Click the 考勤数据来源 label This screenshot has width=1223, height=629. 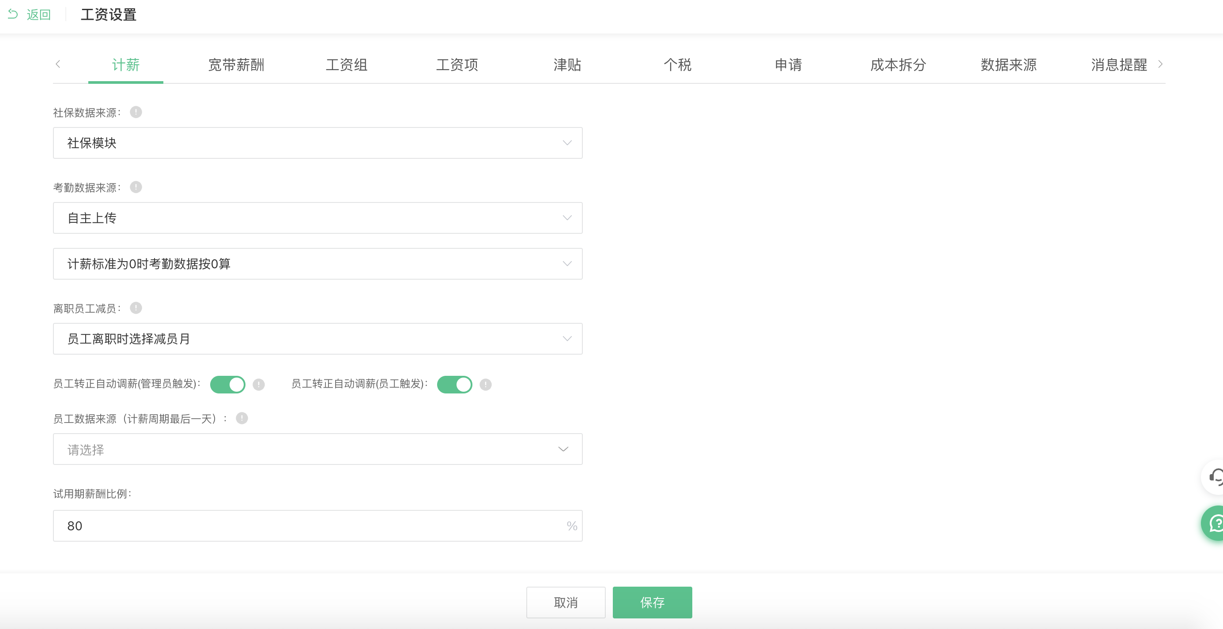pyautogui.click(x=87, y=187)
